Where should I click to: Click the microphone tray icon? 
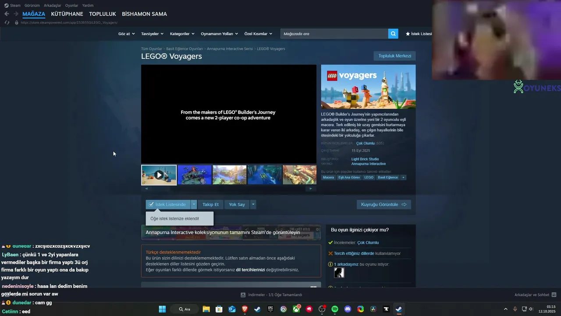(515, 309)
